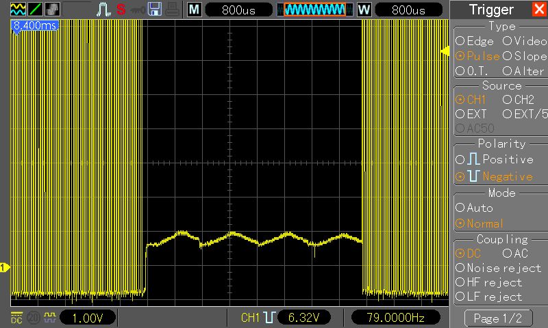Select the HF reject coupling option
Screen dimensions: 548x328
tap(488, 282)
